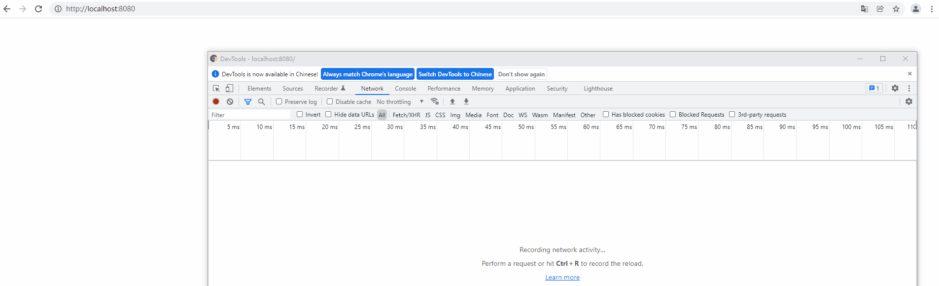Image resolution: width=939 pixels, height=286 pixels.
Task: Open the Application tab
Action: point(520,89)
